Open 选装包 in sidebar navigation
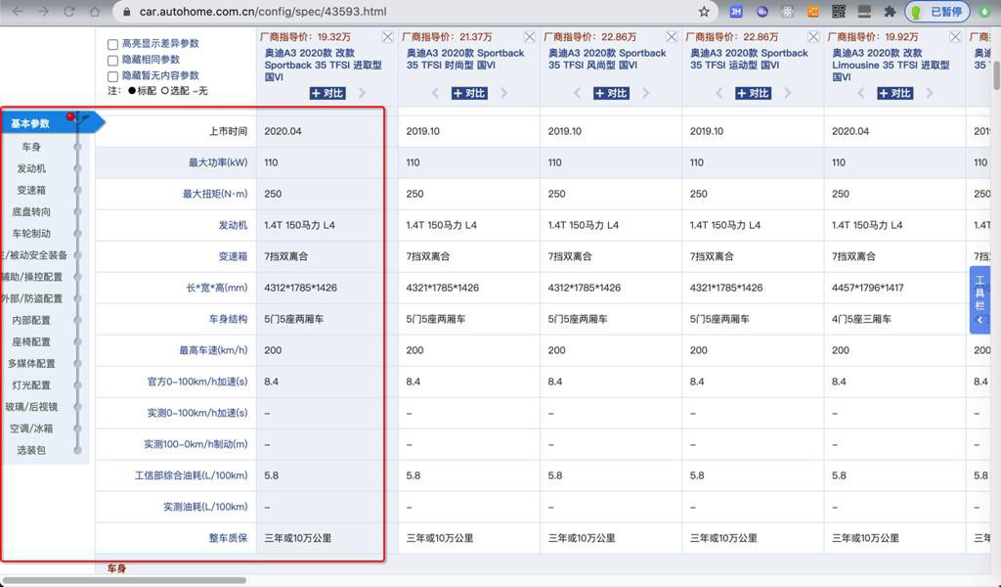 tap(31, 450)
